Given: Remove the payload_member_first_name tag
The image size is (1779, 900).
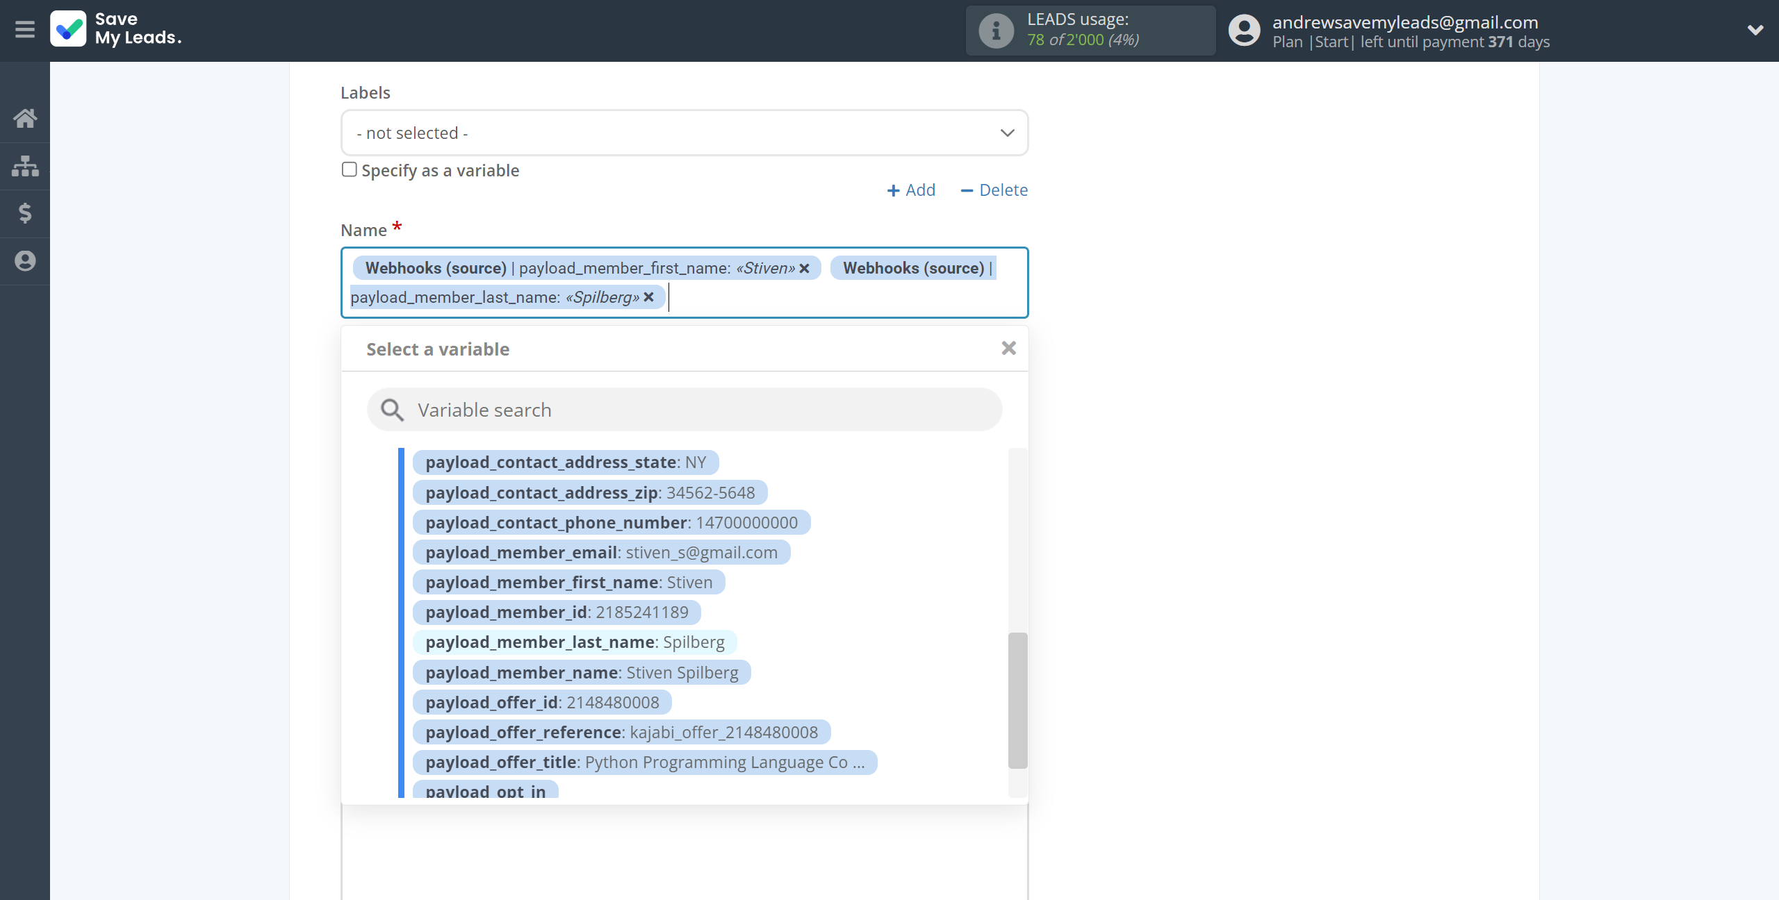Looking at the screenshot, I should coord(804,269).
